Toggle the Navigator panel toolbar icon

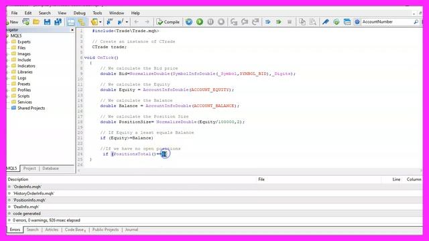[x=71, y=22]
